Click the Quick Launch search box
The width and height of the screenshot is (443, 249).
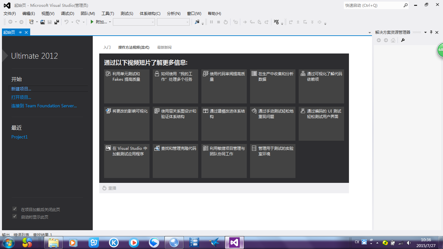(x=373, y=5)
